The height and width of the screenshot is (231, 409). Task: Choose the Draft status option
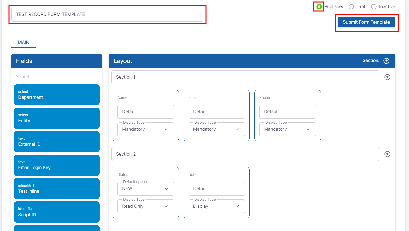351,7
